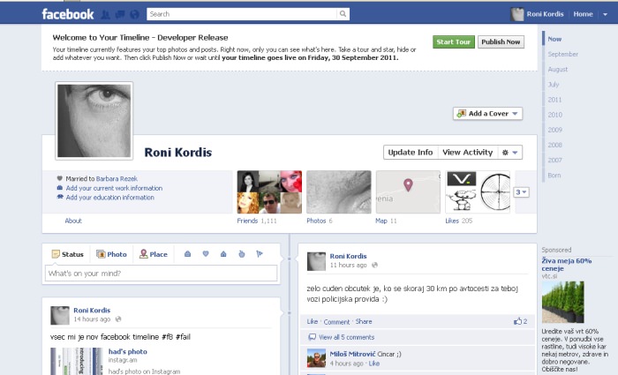Open the account dropdown arrow beside Home

606,14
